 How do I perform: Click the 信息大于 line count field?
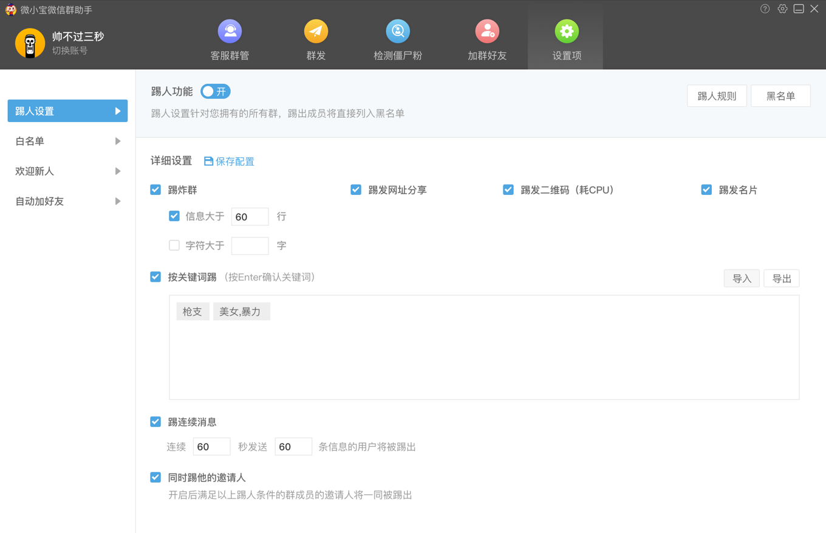[x=250, y=217]
